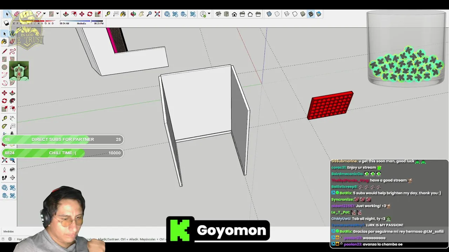Select the Move tool in top toolbar
The width and height of the screenshot is (449, 252).
(82, 14)
